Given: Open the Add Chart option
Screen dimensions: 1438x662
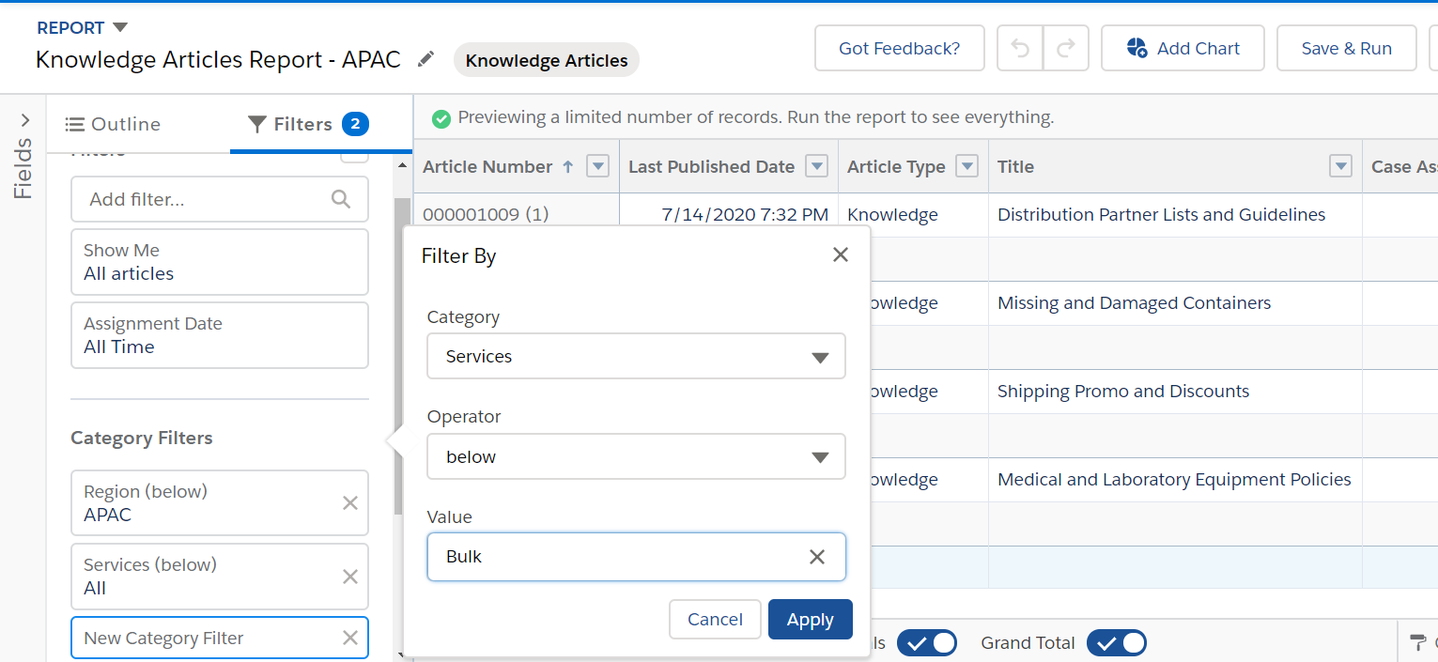Looking at the screenshot, I should coord(1183,49).
